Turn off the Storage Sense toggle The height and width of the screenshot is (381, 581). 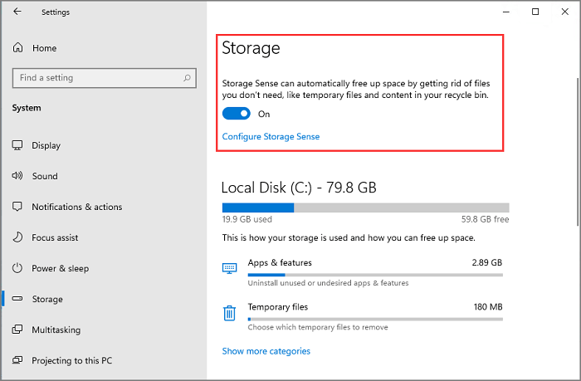pyautogui.click(x=237, y=114)
